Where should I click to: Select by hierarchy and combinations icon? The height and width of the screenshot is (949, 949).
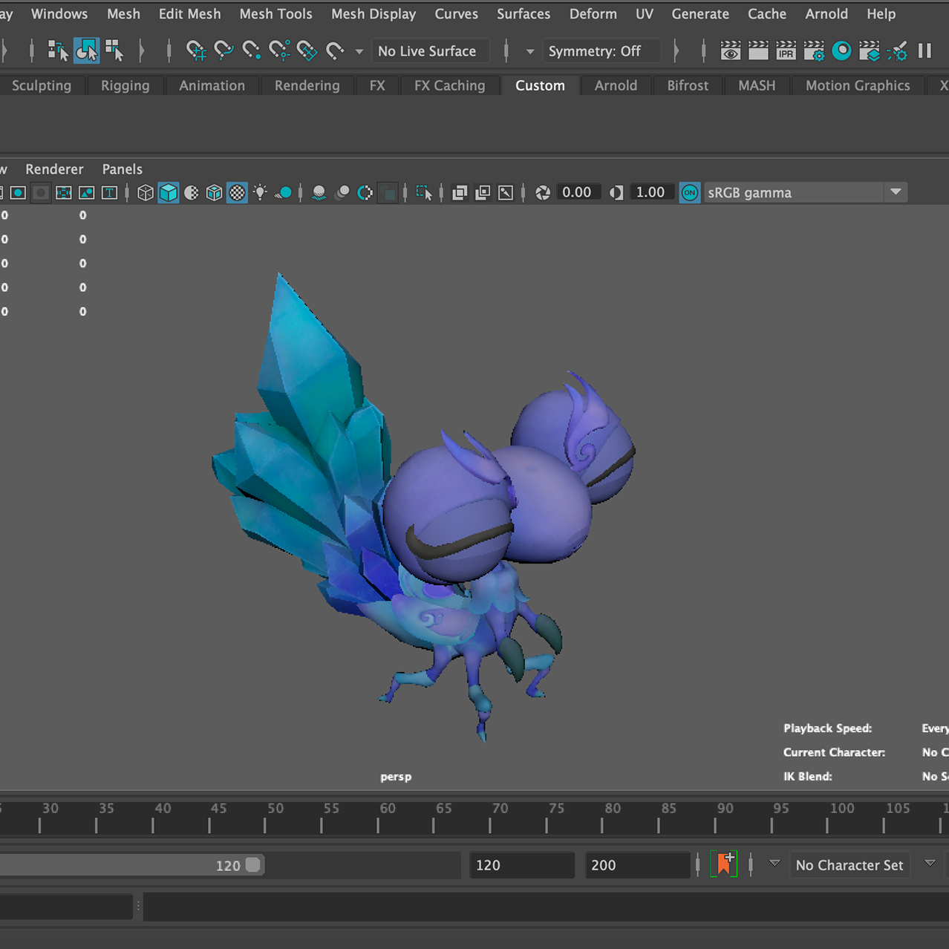tap(57, 50)
